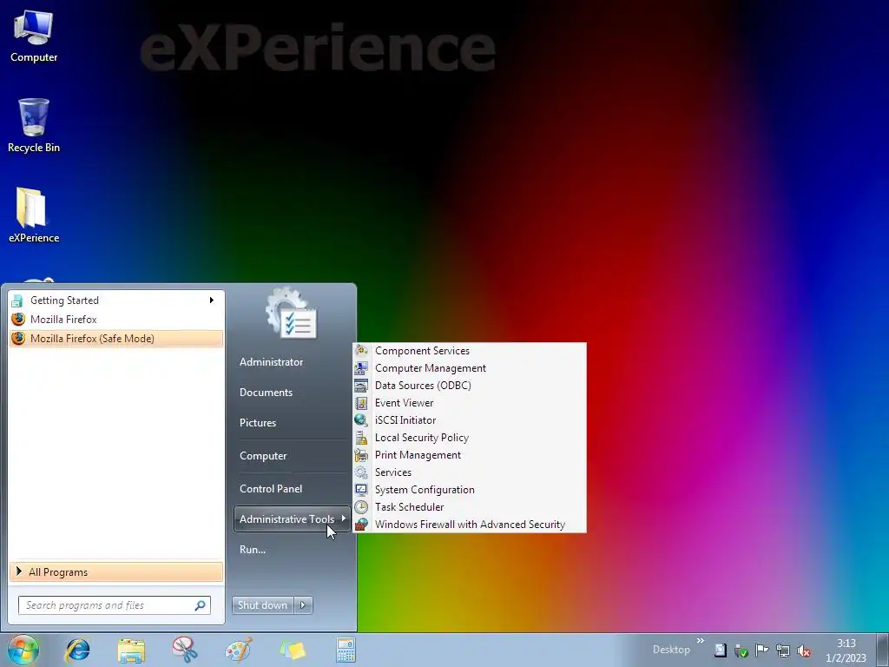Open Mozilla Firefox (Safe Mode)
This screenshot has height=667, width=889.
[x=116, y=339]
